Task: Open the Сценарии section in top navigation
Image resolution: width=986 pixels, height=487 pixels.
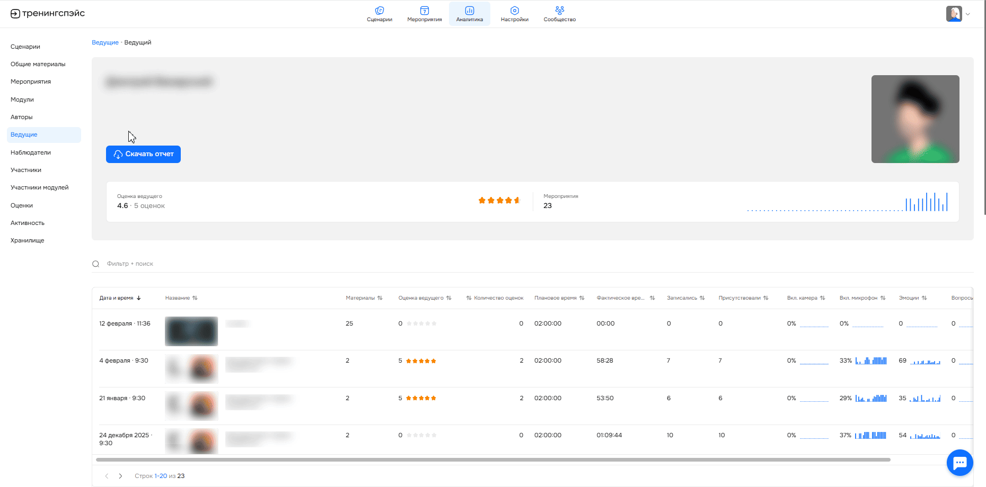Action: click(x=379, y=14)
